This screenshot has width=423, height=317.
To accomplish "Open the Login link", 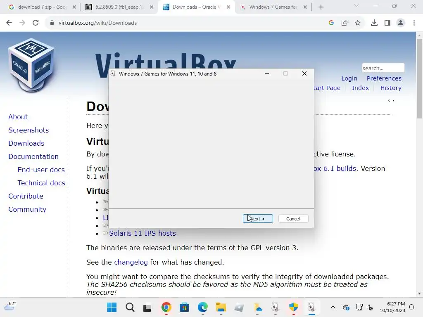I will [349, 78].
